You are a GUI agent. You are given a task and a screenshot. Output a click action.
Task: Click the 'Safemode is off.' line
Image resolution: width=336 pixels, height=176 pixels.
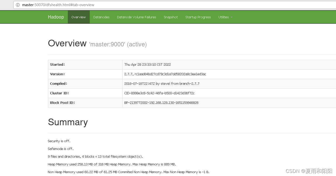pos(60,149)
